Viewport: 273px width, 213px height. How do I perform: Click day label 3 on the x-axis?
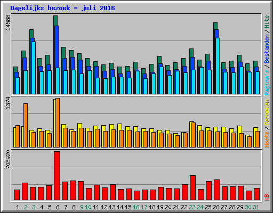(x=34, y=207)
